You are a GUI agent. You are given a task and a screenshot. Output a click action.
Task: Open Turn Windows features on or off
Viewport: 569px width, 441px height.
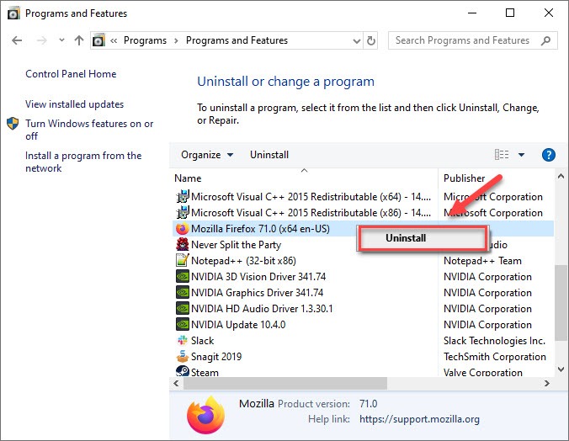coord(89,130)
